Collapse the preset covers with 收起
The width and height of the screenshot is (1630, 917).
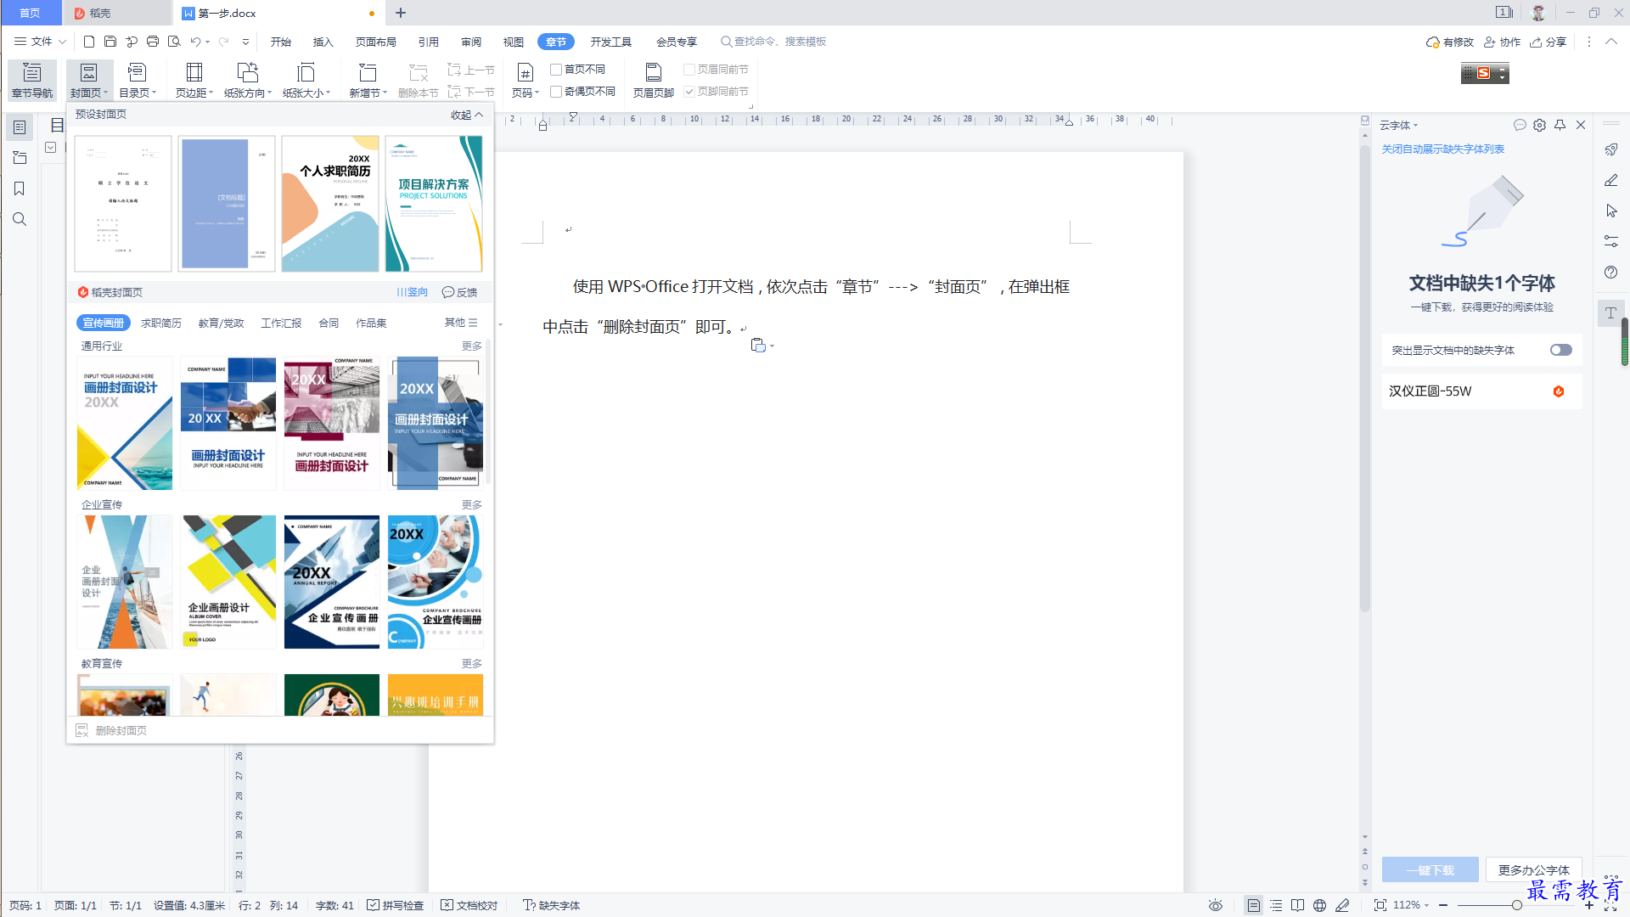[x=467, y=115]
